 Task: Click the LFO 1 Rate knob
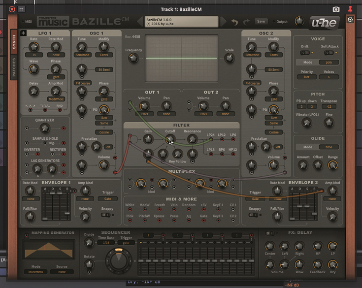pyautogui.click(x=33, y=47)
